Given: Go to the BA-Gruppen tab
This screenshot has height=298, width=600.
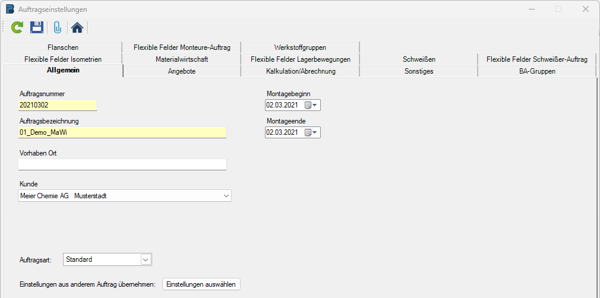Looking at the screenshot, I should (536, 71).
